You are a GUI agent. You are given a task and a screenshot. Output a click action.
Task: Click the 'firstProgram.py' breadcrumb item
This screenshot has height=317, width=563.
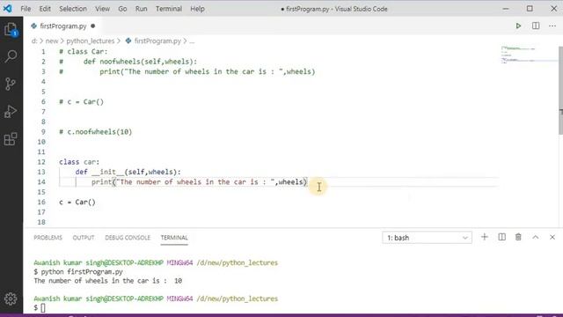tap(157, 41)
